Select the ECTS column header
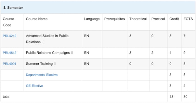The height and width of the screenshot is (103, 196). pos(188,19)
